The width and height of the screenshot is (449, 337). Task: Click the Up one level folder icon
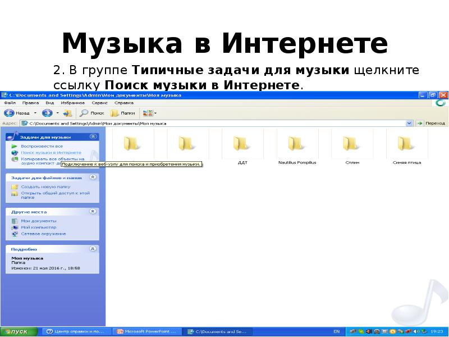click(67, 113)
